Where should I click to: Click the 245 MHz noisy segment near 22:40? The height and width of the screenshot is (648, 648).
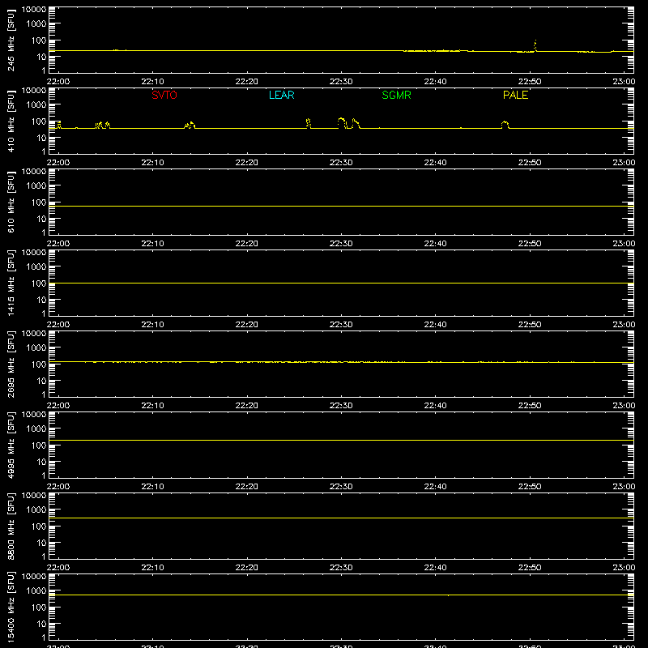(434, 50)
